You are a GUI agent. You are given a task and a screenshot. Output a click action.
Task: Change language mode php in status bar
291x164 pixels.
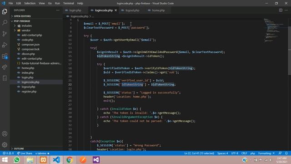[253, 154]
